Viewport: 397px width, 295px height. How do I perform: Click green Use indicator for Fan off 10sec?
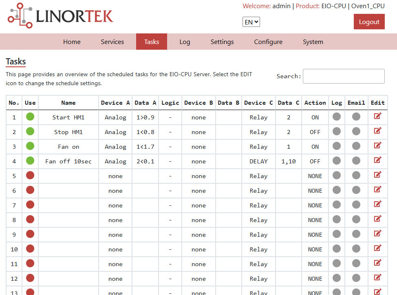[x=30, y=161]
